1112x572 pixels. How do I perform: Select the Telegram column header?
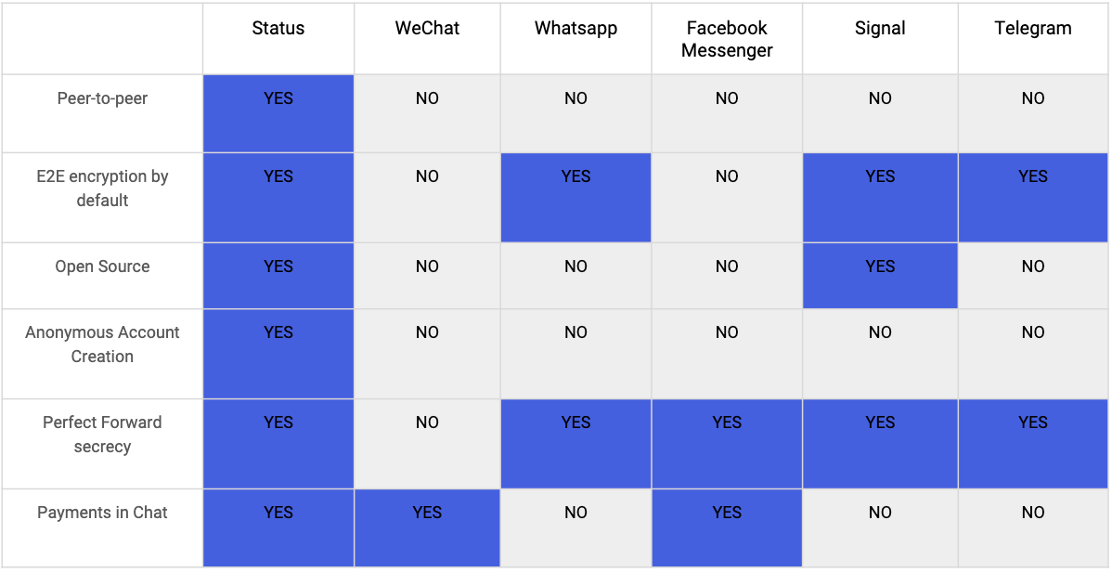pos(1032,38)
